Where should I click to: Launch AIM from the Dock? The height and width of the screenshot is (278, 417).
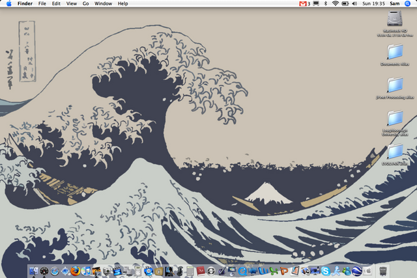coord(336,271)
